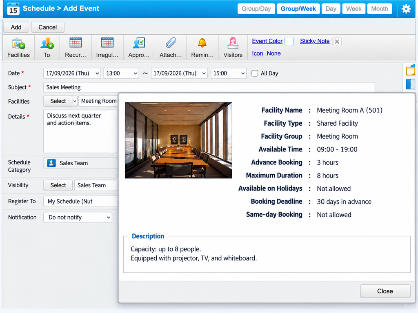The width and height of the screenshot is (418, 313).
Task: Click the Cancel button
Action: [x=47, y=27]
